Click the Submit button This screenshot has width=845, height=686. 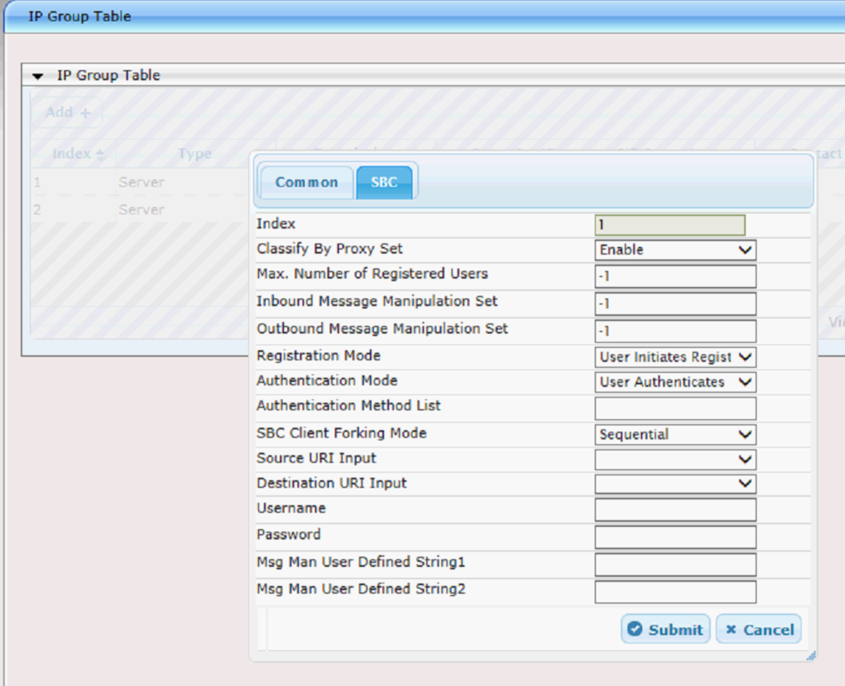pos(665,628)
